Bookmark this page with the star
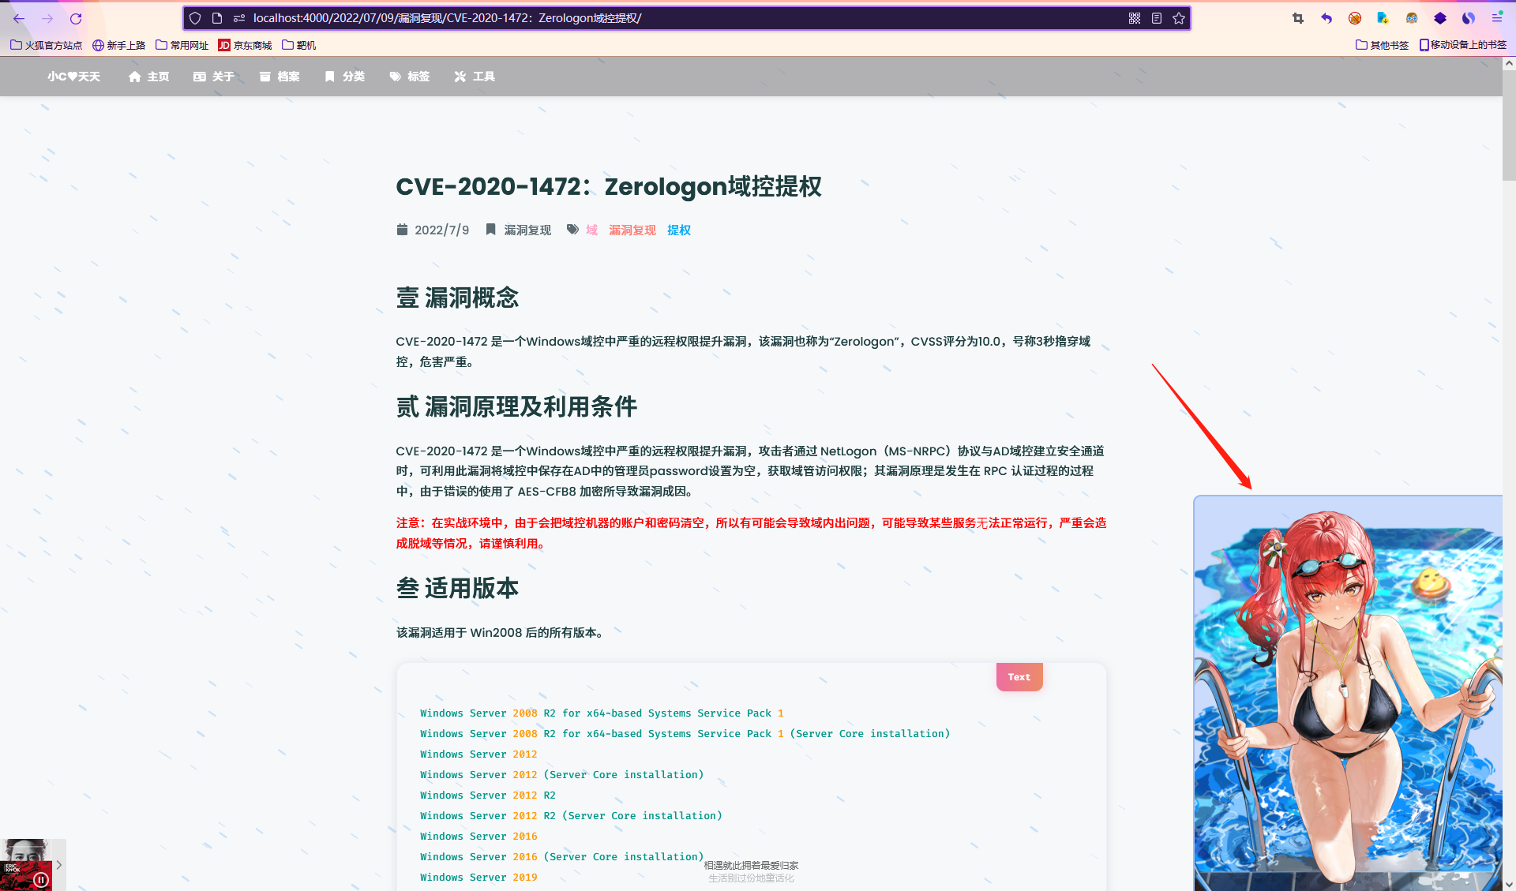This screenshot has width=1516, height=891. [x=1179, y=18]
